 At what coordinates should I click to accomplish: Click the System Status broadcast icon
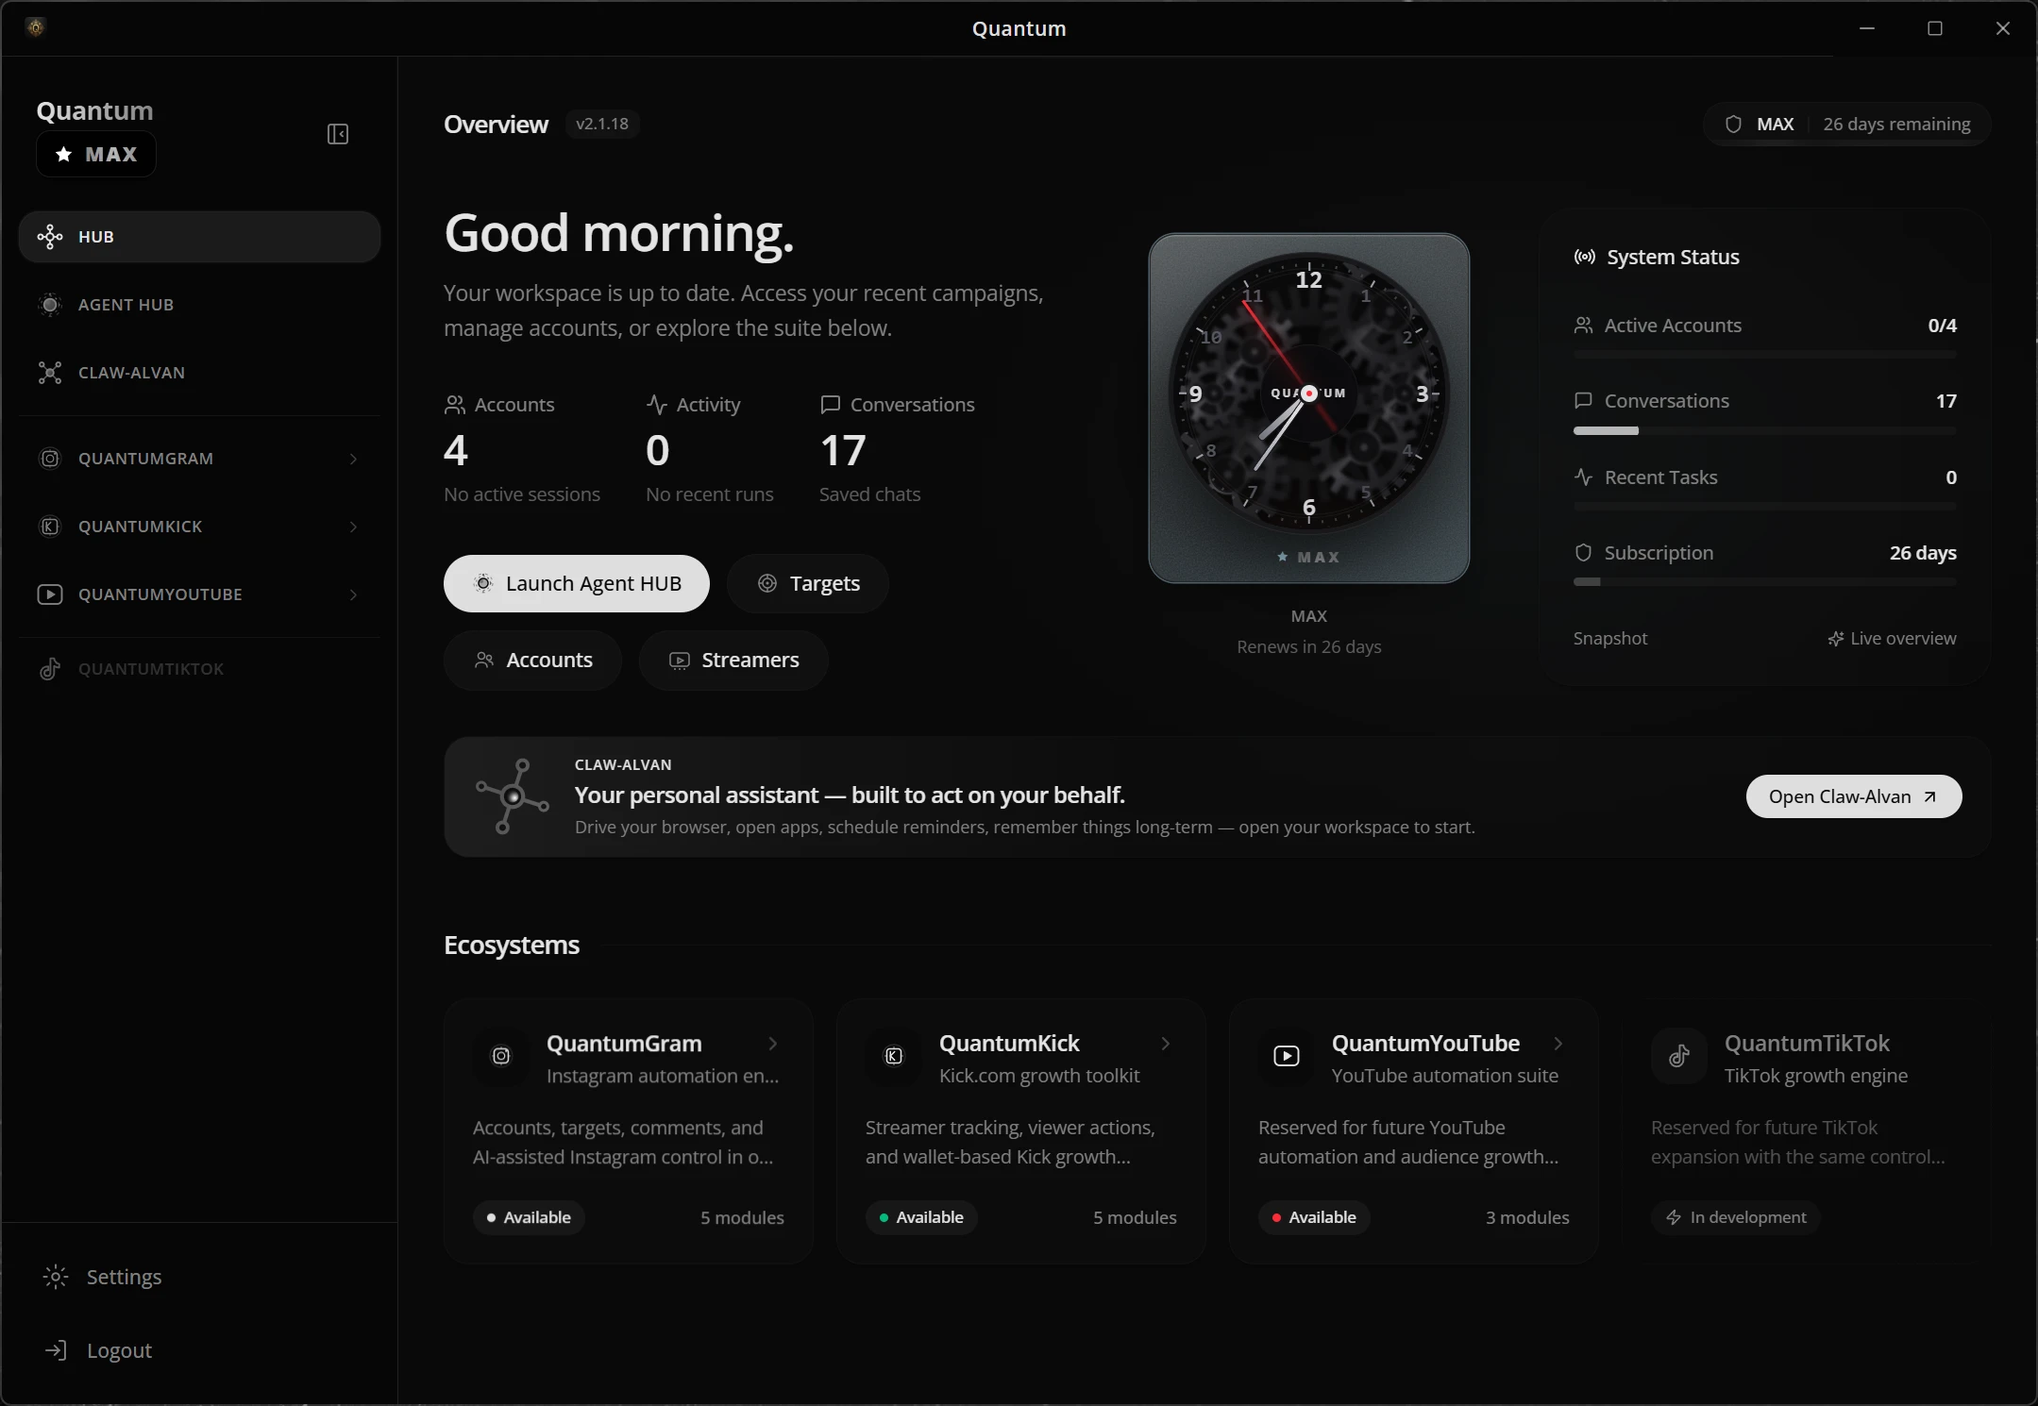[x=1585, y=257]
